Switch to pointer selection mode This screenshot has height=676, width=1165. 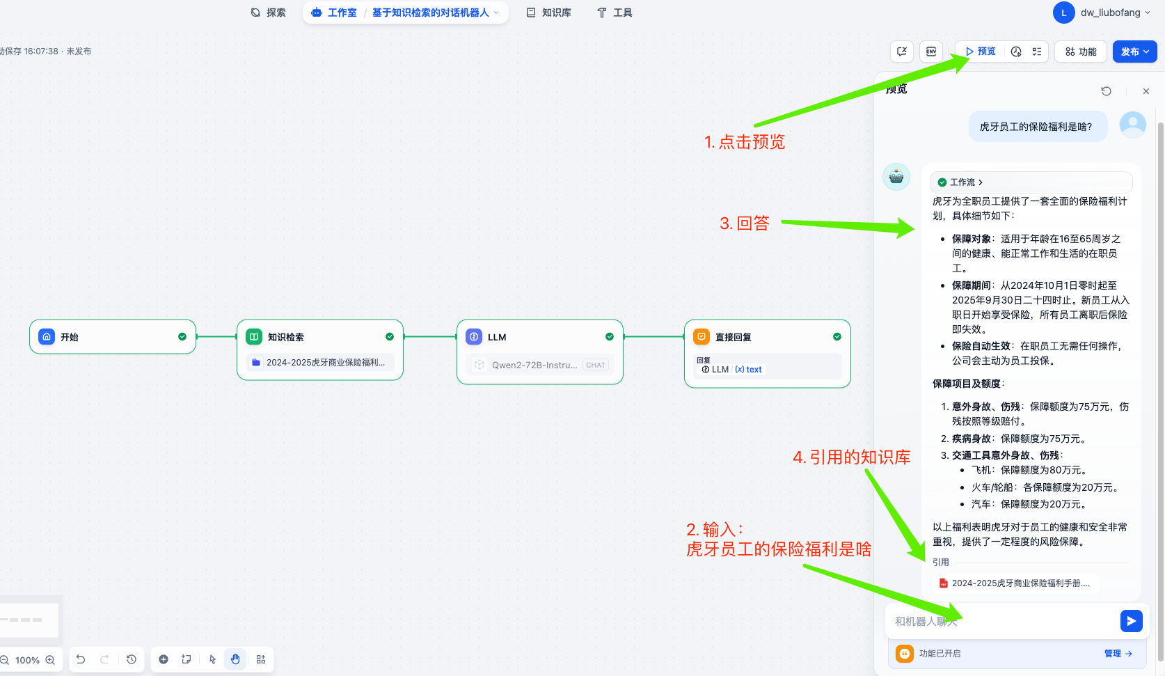coord(212,659)
